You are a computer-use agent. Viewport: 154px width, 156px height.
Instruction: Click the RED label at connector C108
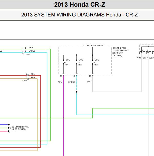click(x=33, y=74)
